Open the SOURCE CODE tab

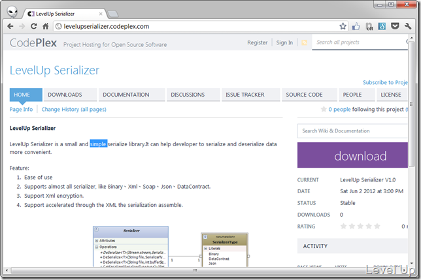pyautogui.click(x=309, y=95)
